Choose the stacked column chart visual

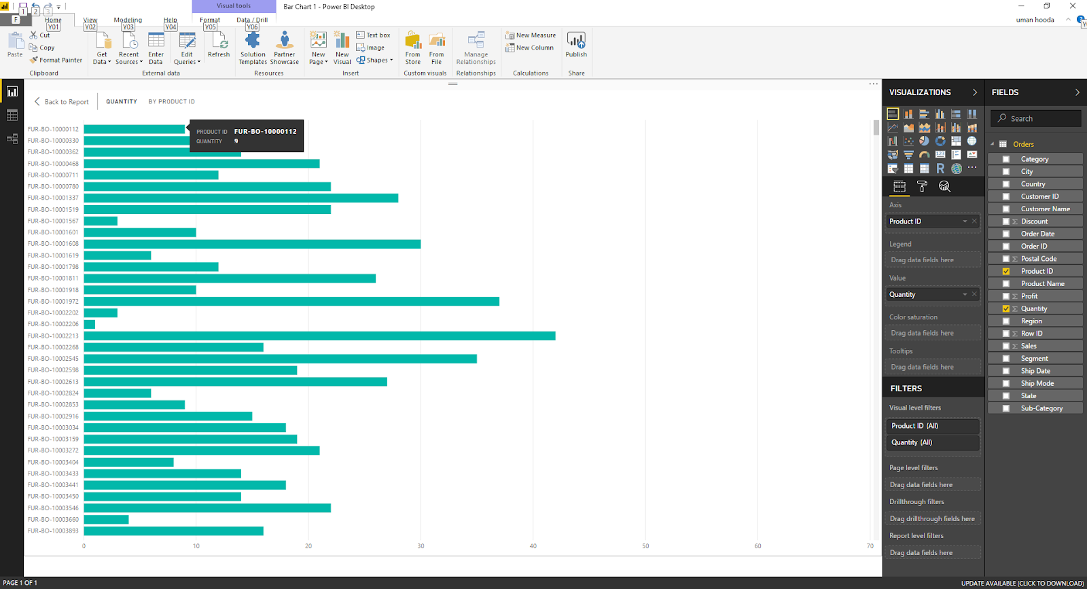click(x=908, y=114)
